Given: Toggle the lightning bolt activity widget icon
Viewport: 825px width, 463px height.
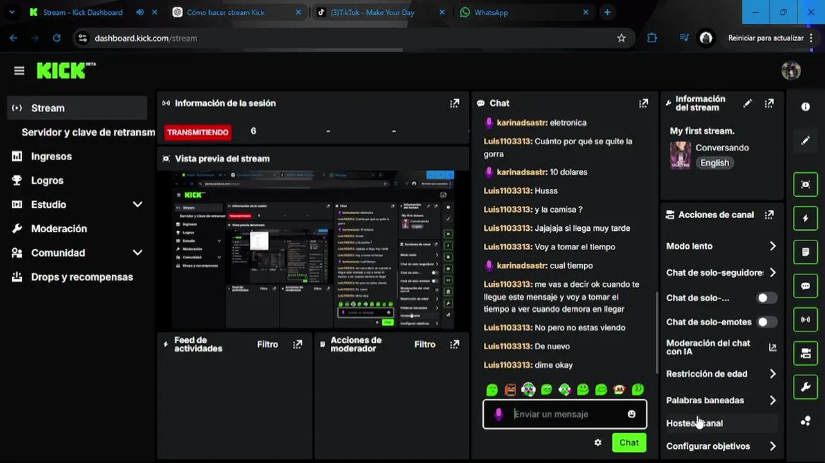Looking at the screenshot, I should pyautogui.click(x=806, y=218).
